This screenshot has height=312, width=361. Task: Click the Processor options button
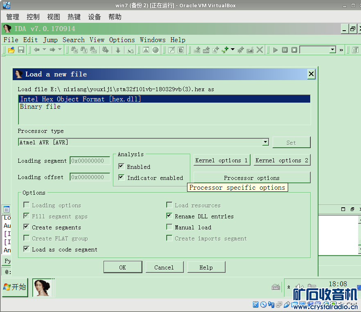pyautogui.click(x=252, y=177)
